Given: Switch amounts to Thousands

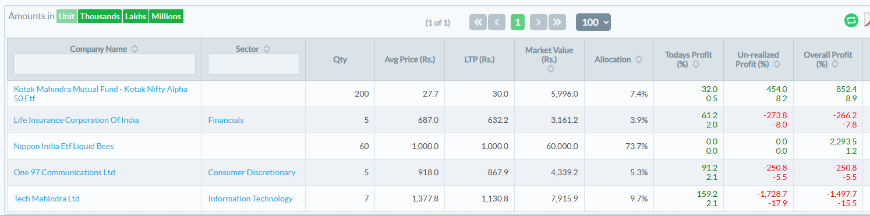Looking at the screenshot, I should click(100, 16).
